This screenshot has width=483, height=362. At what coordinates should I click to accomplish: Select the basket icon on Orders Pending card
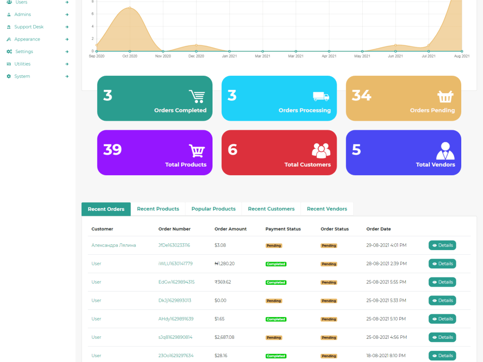click(445, 96)
